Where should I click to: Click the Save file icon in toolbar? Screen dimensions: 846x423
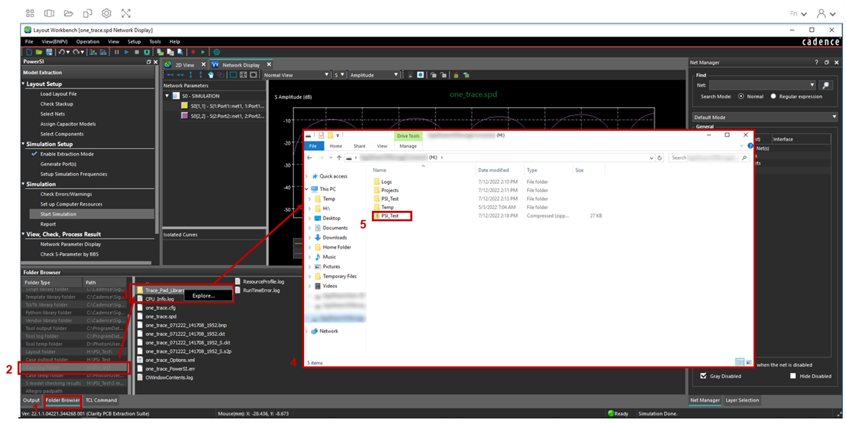48,52
